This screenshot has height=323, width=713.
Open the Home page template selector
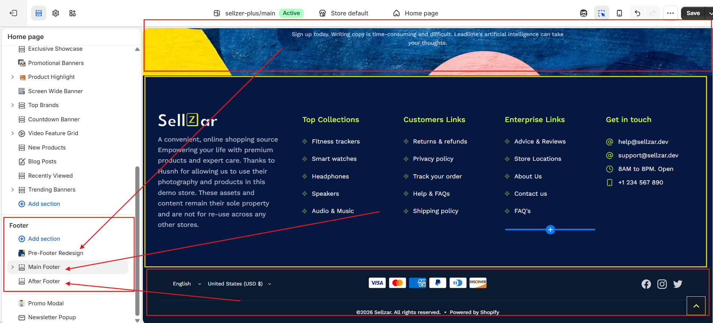tap(416, 13)
